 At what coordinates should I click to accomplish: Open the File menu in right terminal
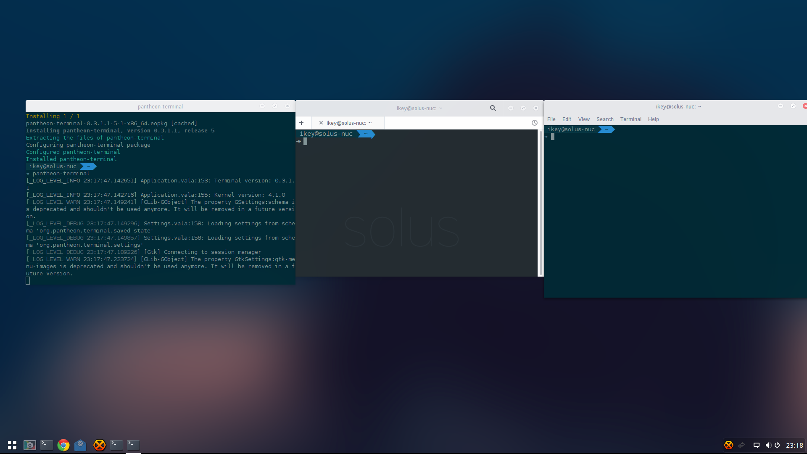tap(551, 119)
